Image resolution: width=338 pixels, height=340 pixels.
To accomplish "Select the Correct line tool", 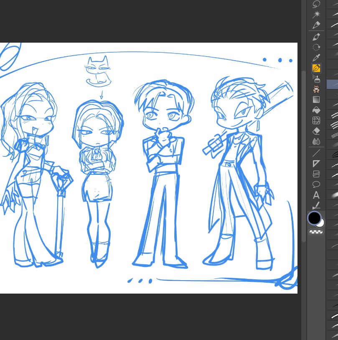I will tap(316, 205).
